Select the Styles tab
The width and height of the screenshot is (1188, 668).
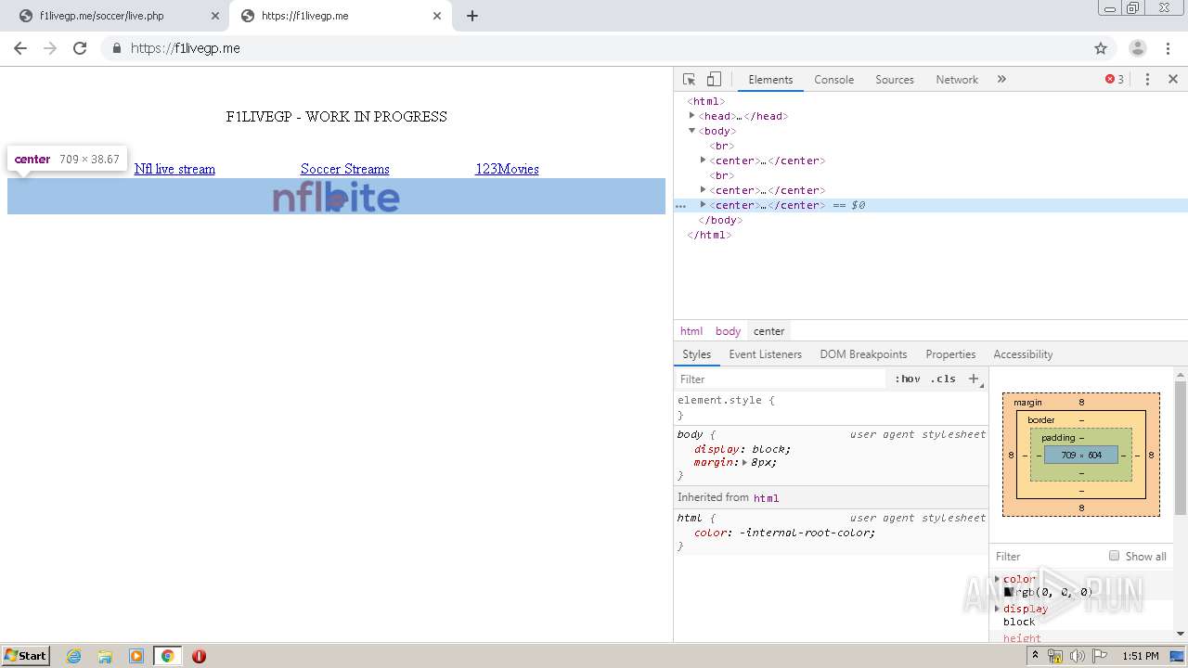(696, 354)
